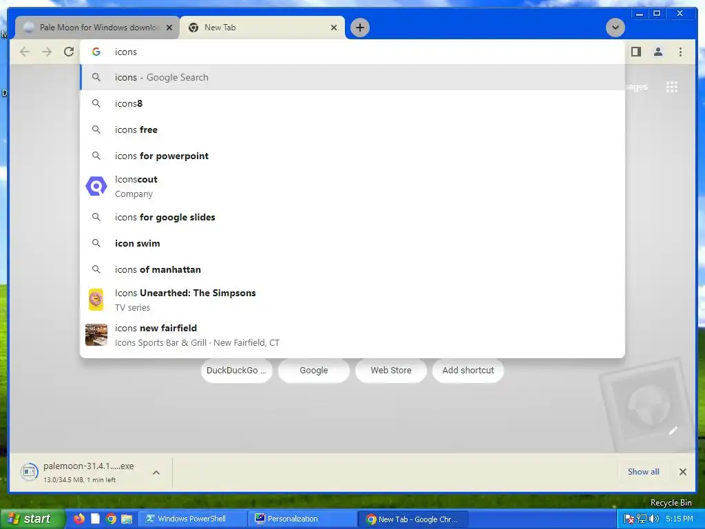705x529 pixels.
Task: Pick 'icons for google slides' suggestion
Action: pos(352,217)
